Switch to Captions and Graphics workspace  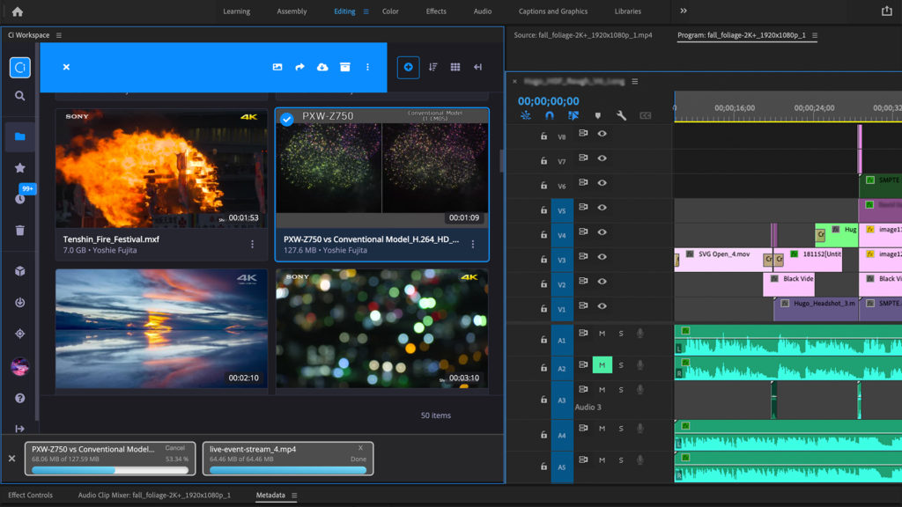(553, 11)
